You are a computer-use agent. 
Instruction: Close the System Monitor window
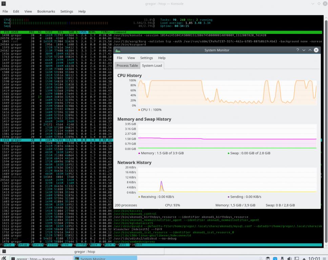tap(316, 50)
